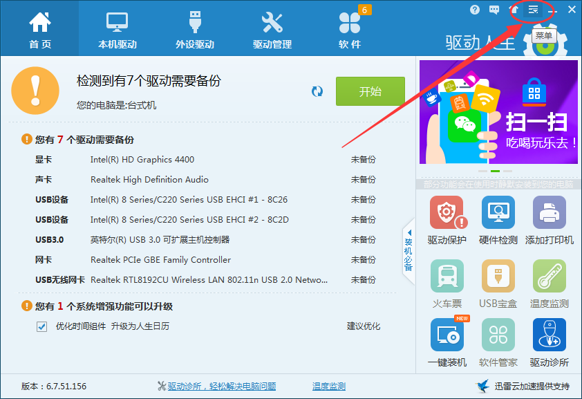
Task: Select 英特尔(R) USB 3.0 可扩展主机控制器 row
Action: pos(205,240)
